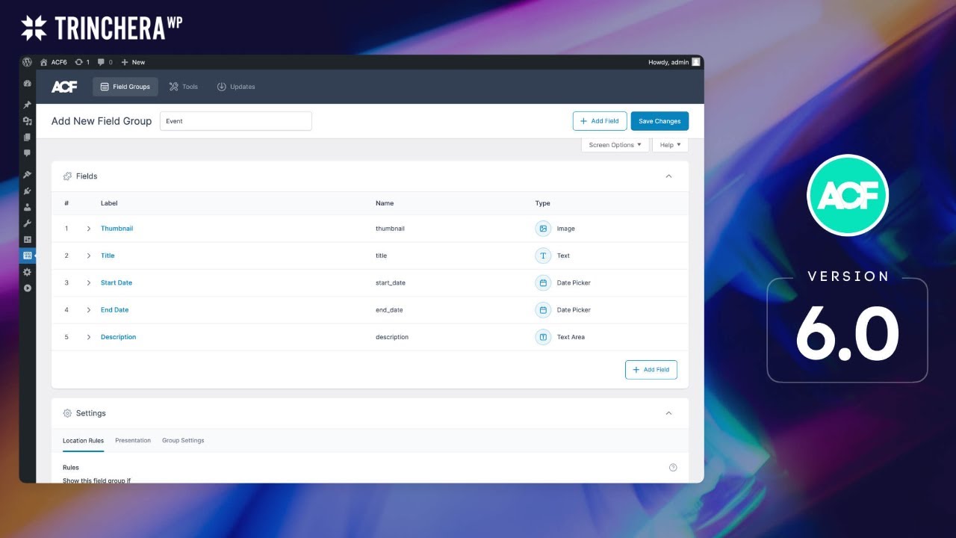The image size is (956, 538).
Task: Open the Updates tab
Action: coord(236,87)
